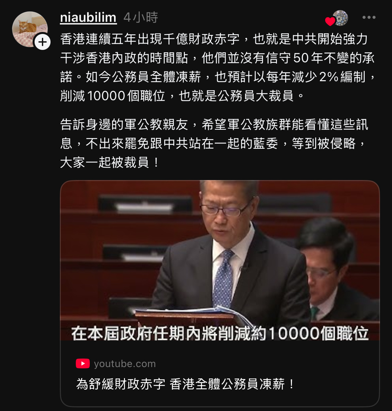Click the link card's blank area beside youtube.com
392x411 pixels.
point(266,364)
